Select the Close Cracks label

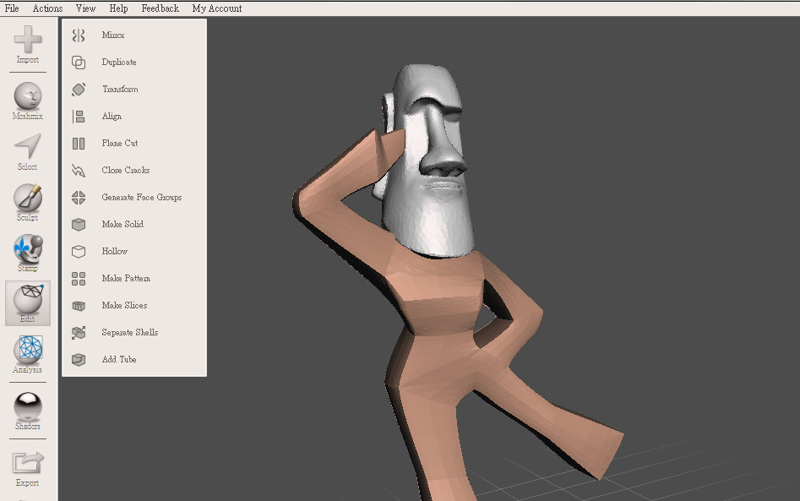[126, 170]
